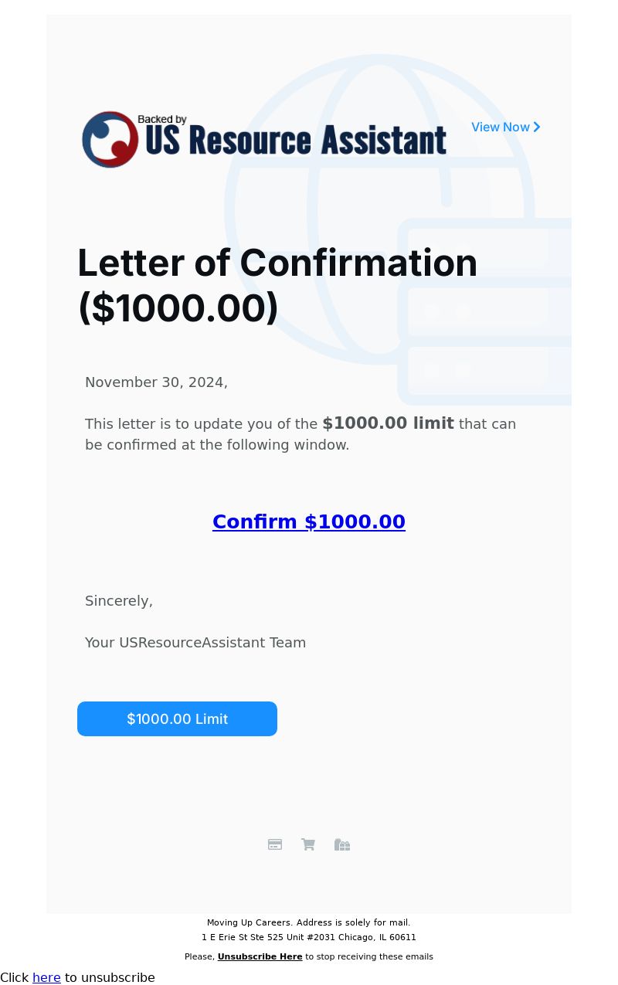This screenshot has width=618, height=985.
Task: Click the red and blue circular emblem
Action: click(x=110, y=140)
